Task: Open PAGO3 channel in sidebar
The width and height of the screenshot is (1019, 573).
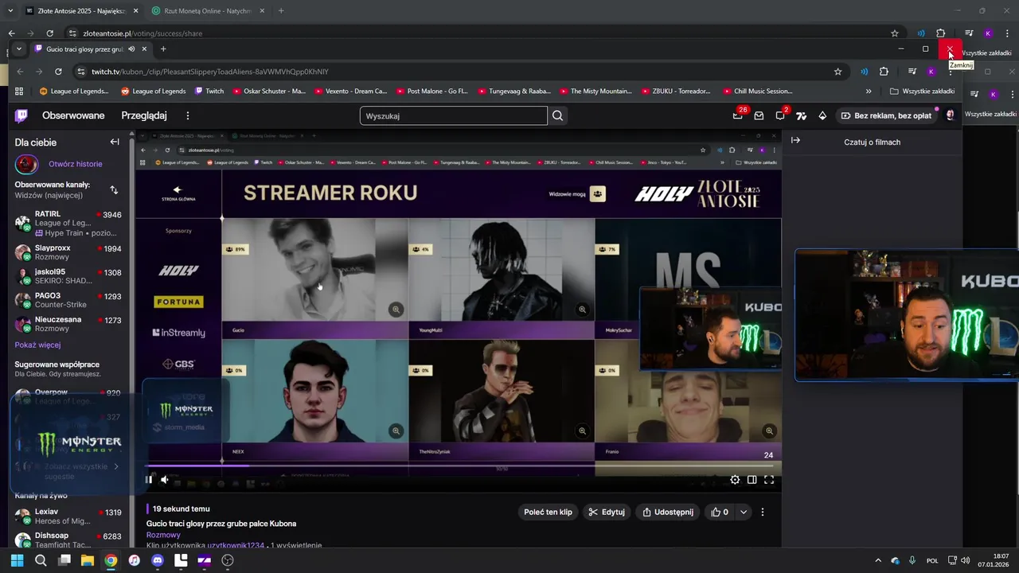Action: click(x=68, y=300)
